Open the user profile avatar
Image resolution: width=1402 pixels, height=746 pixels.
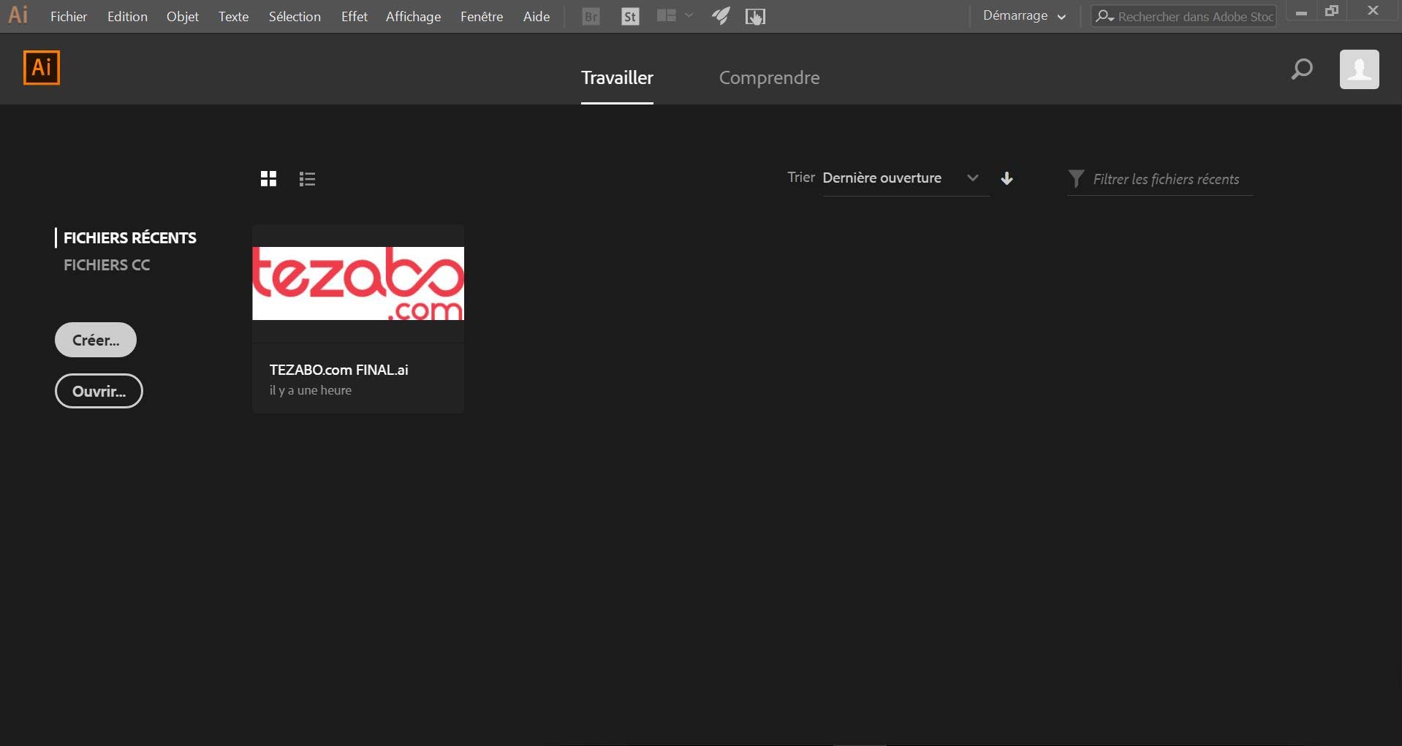click(x=1359, y=69)
